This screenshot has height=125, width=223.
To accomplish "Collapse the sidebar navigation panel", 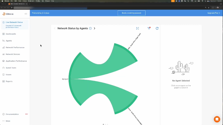I will coord(26,14).
